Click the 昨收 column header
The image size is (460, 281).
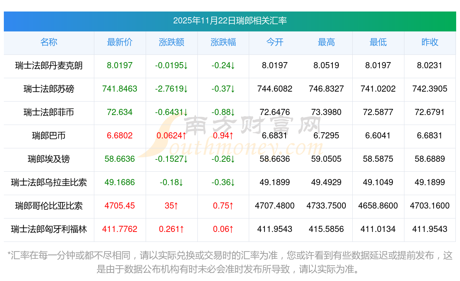pyautogui.click(x=430, y=42)
